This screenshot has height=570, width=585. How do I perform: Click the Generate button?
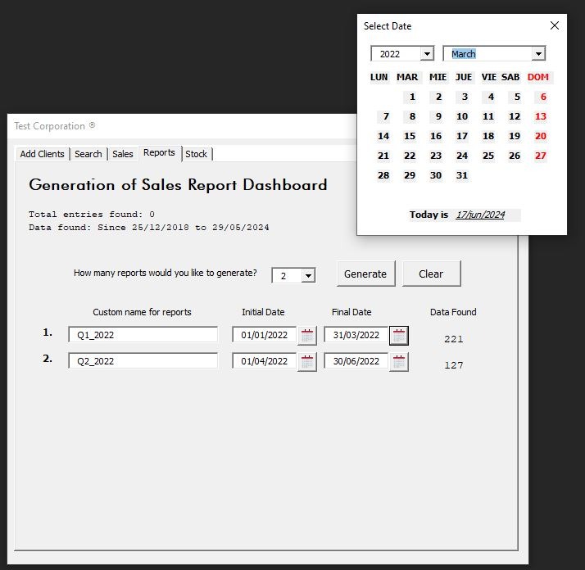click(365, 274)
